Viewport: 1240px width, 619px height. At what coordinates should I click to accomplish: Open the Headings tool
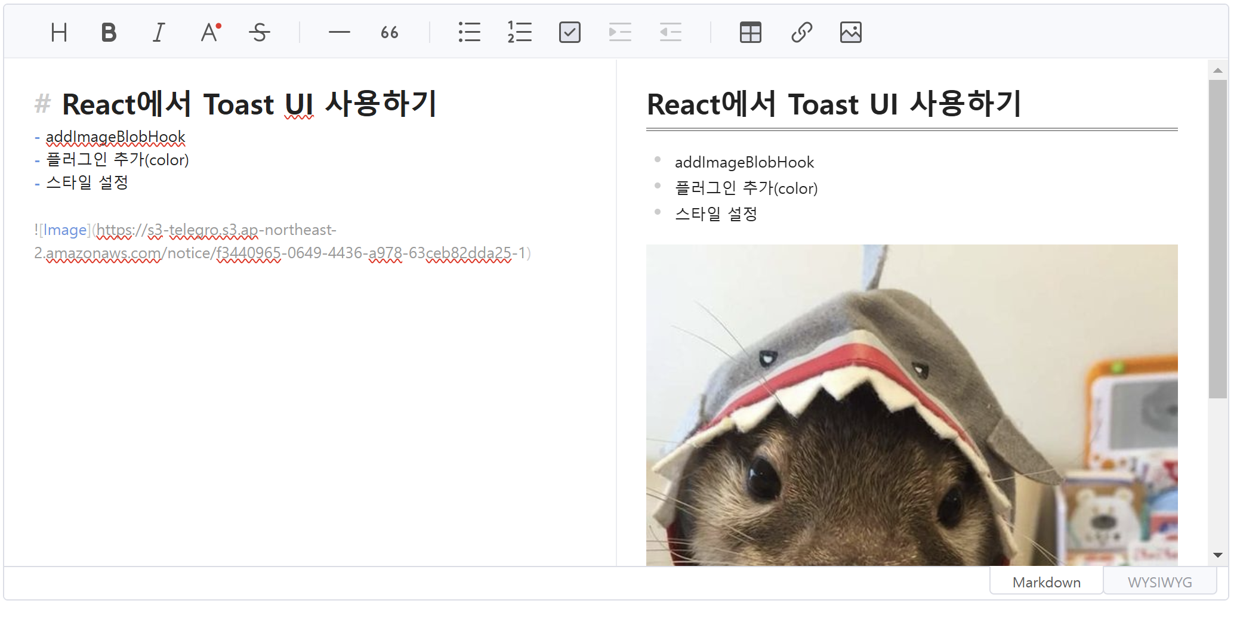[59, 32]
